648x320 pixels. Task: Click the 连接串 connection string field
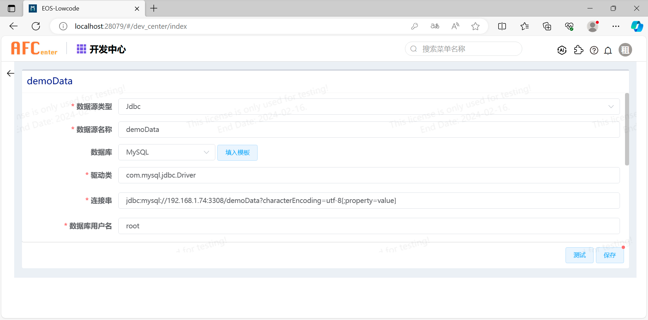click(369, 201)
